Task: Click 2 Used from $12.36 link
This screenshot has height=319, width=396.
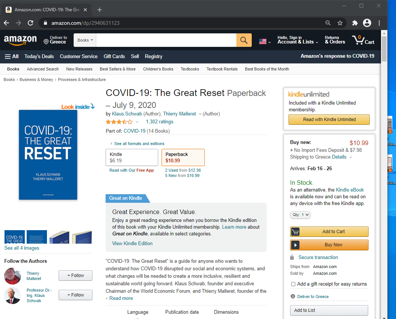Action: (183, 170)
